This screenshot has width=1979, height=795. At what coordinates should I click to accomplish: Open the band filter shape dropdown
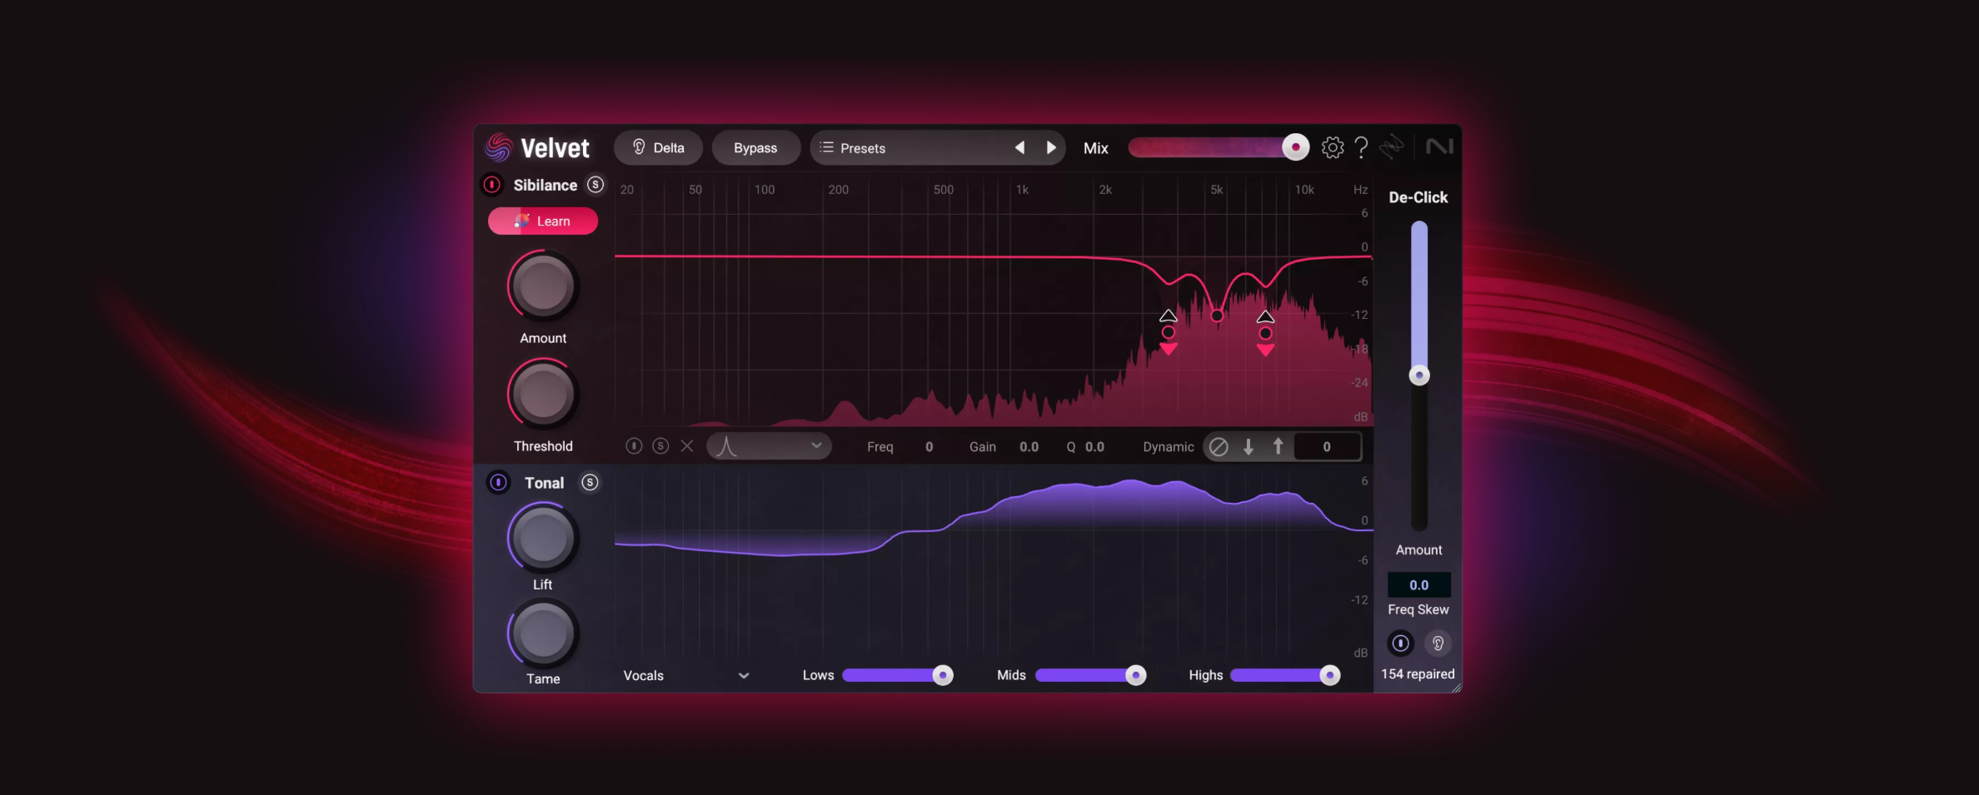pyautogui.click(x=770, y=446)
